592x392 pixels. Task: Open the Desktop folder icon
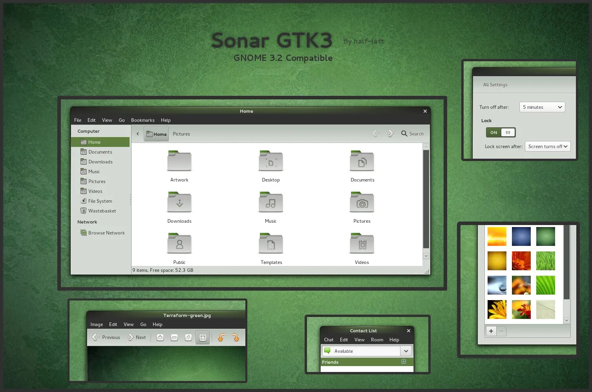click(271, 161)
